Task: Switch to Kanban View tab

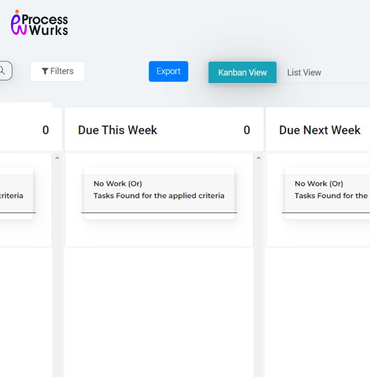Action: coord(242,72)
